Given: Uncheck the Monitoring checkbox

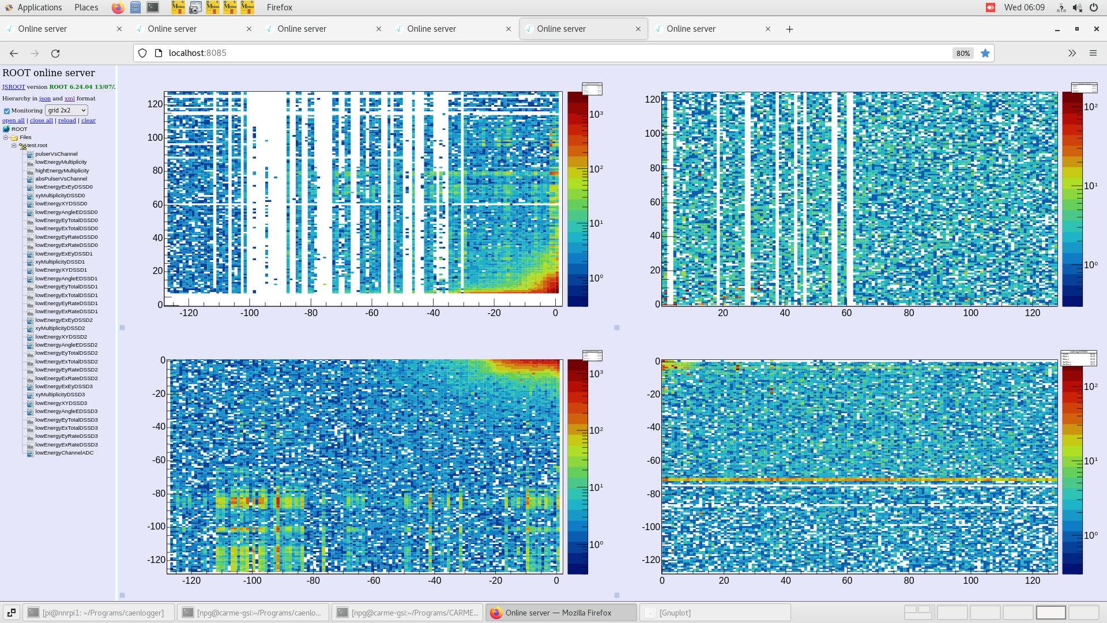Looking at the screenshot, I should click(7, 111).
